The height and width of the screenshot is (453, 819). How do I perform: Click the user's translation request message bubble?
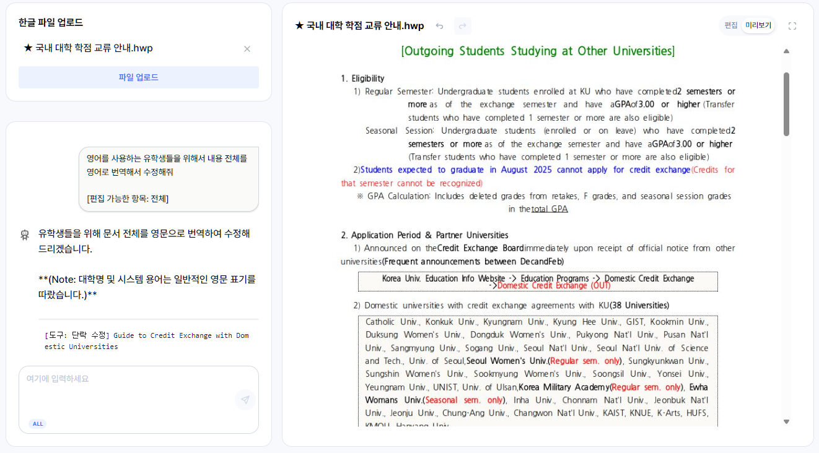coord(168,178)
